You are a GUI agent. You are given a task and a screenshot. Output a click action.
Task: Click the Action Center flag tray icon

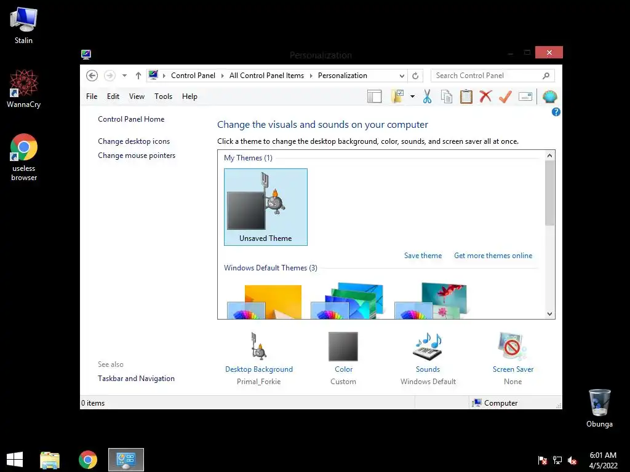pos(543,460)
